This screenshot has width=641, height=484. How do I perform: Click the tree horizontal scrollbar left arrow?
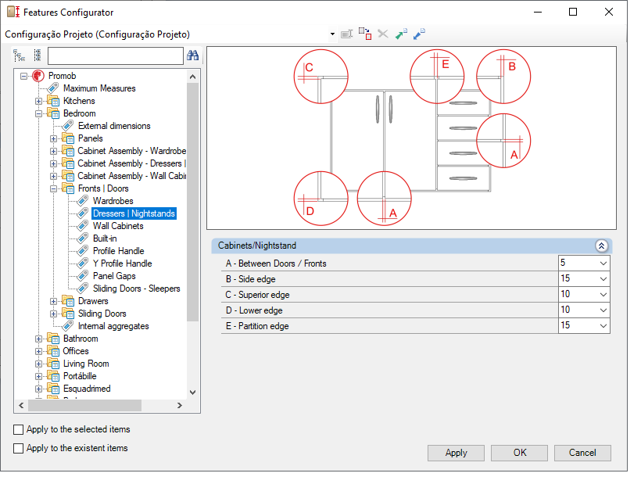click(x=21, y=406)
